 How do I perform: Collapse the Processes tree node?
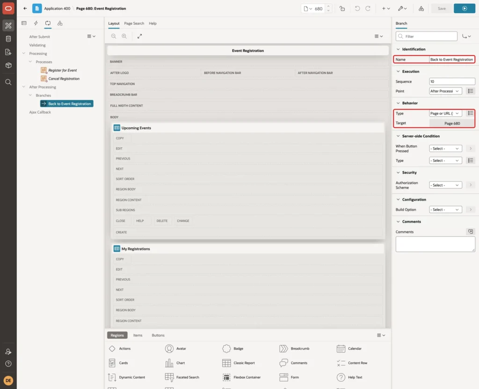(x=30, y=61)
